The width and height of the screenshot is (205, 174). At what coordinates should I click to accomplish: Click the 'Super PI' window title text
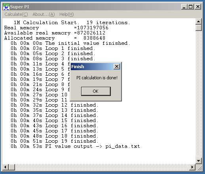[19, 7]
